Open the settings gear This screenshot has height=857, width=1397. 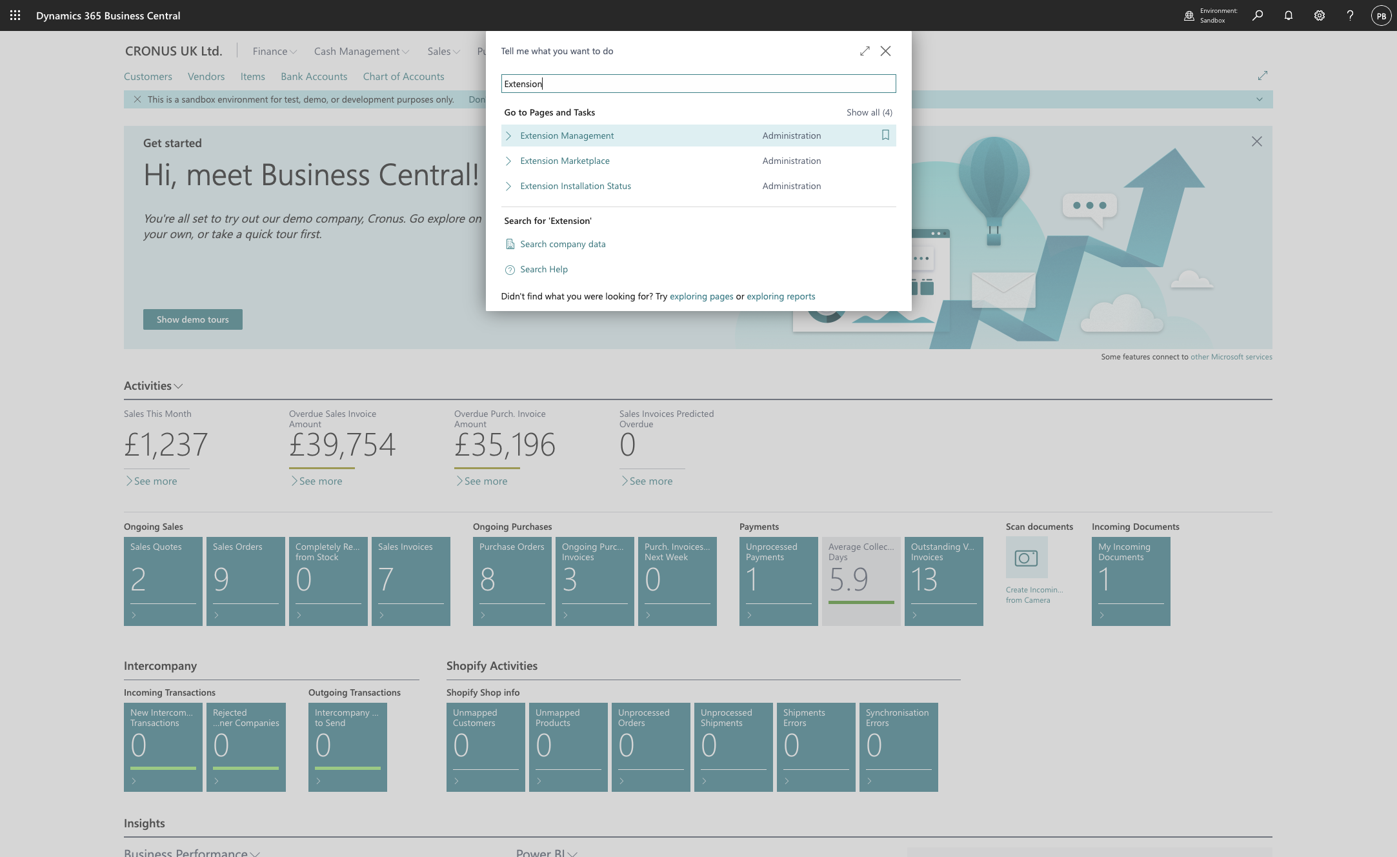coord(1320,15)
